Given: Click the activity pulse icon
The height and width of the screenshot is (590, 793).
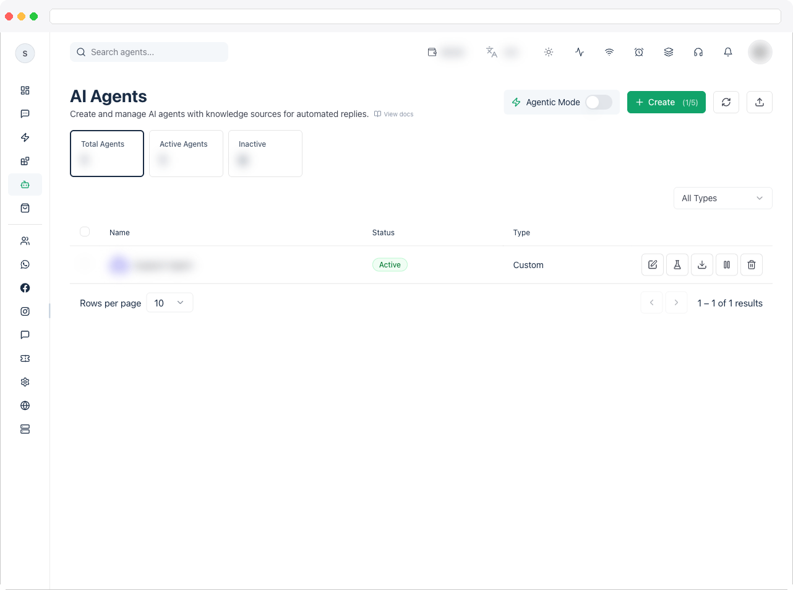Looking at the screenshot, I should pyautogui.click(x=580, y=52).
